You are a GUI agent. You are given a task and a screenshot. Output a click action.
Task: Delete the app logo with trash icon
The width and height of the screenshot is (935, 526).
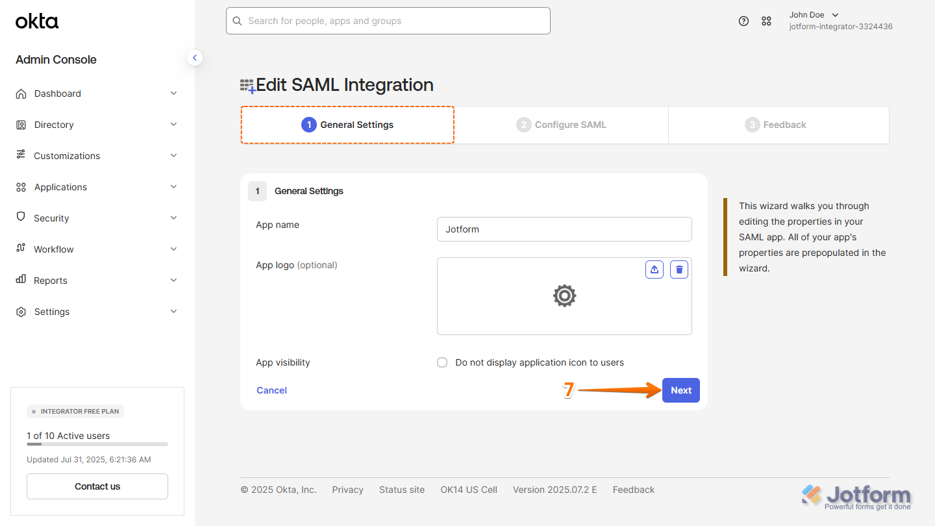[679, 269]
